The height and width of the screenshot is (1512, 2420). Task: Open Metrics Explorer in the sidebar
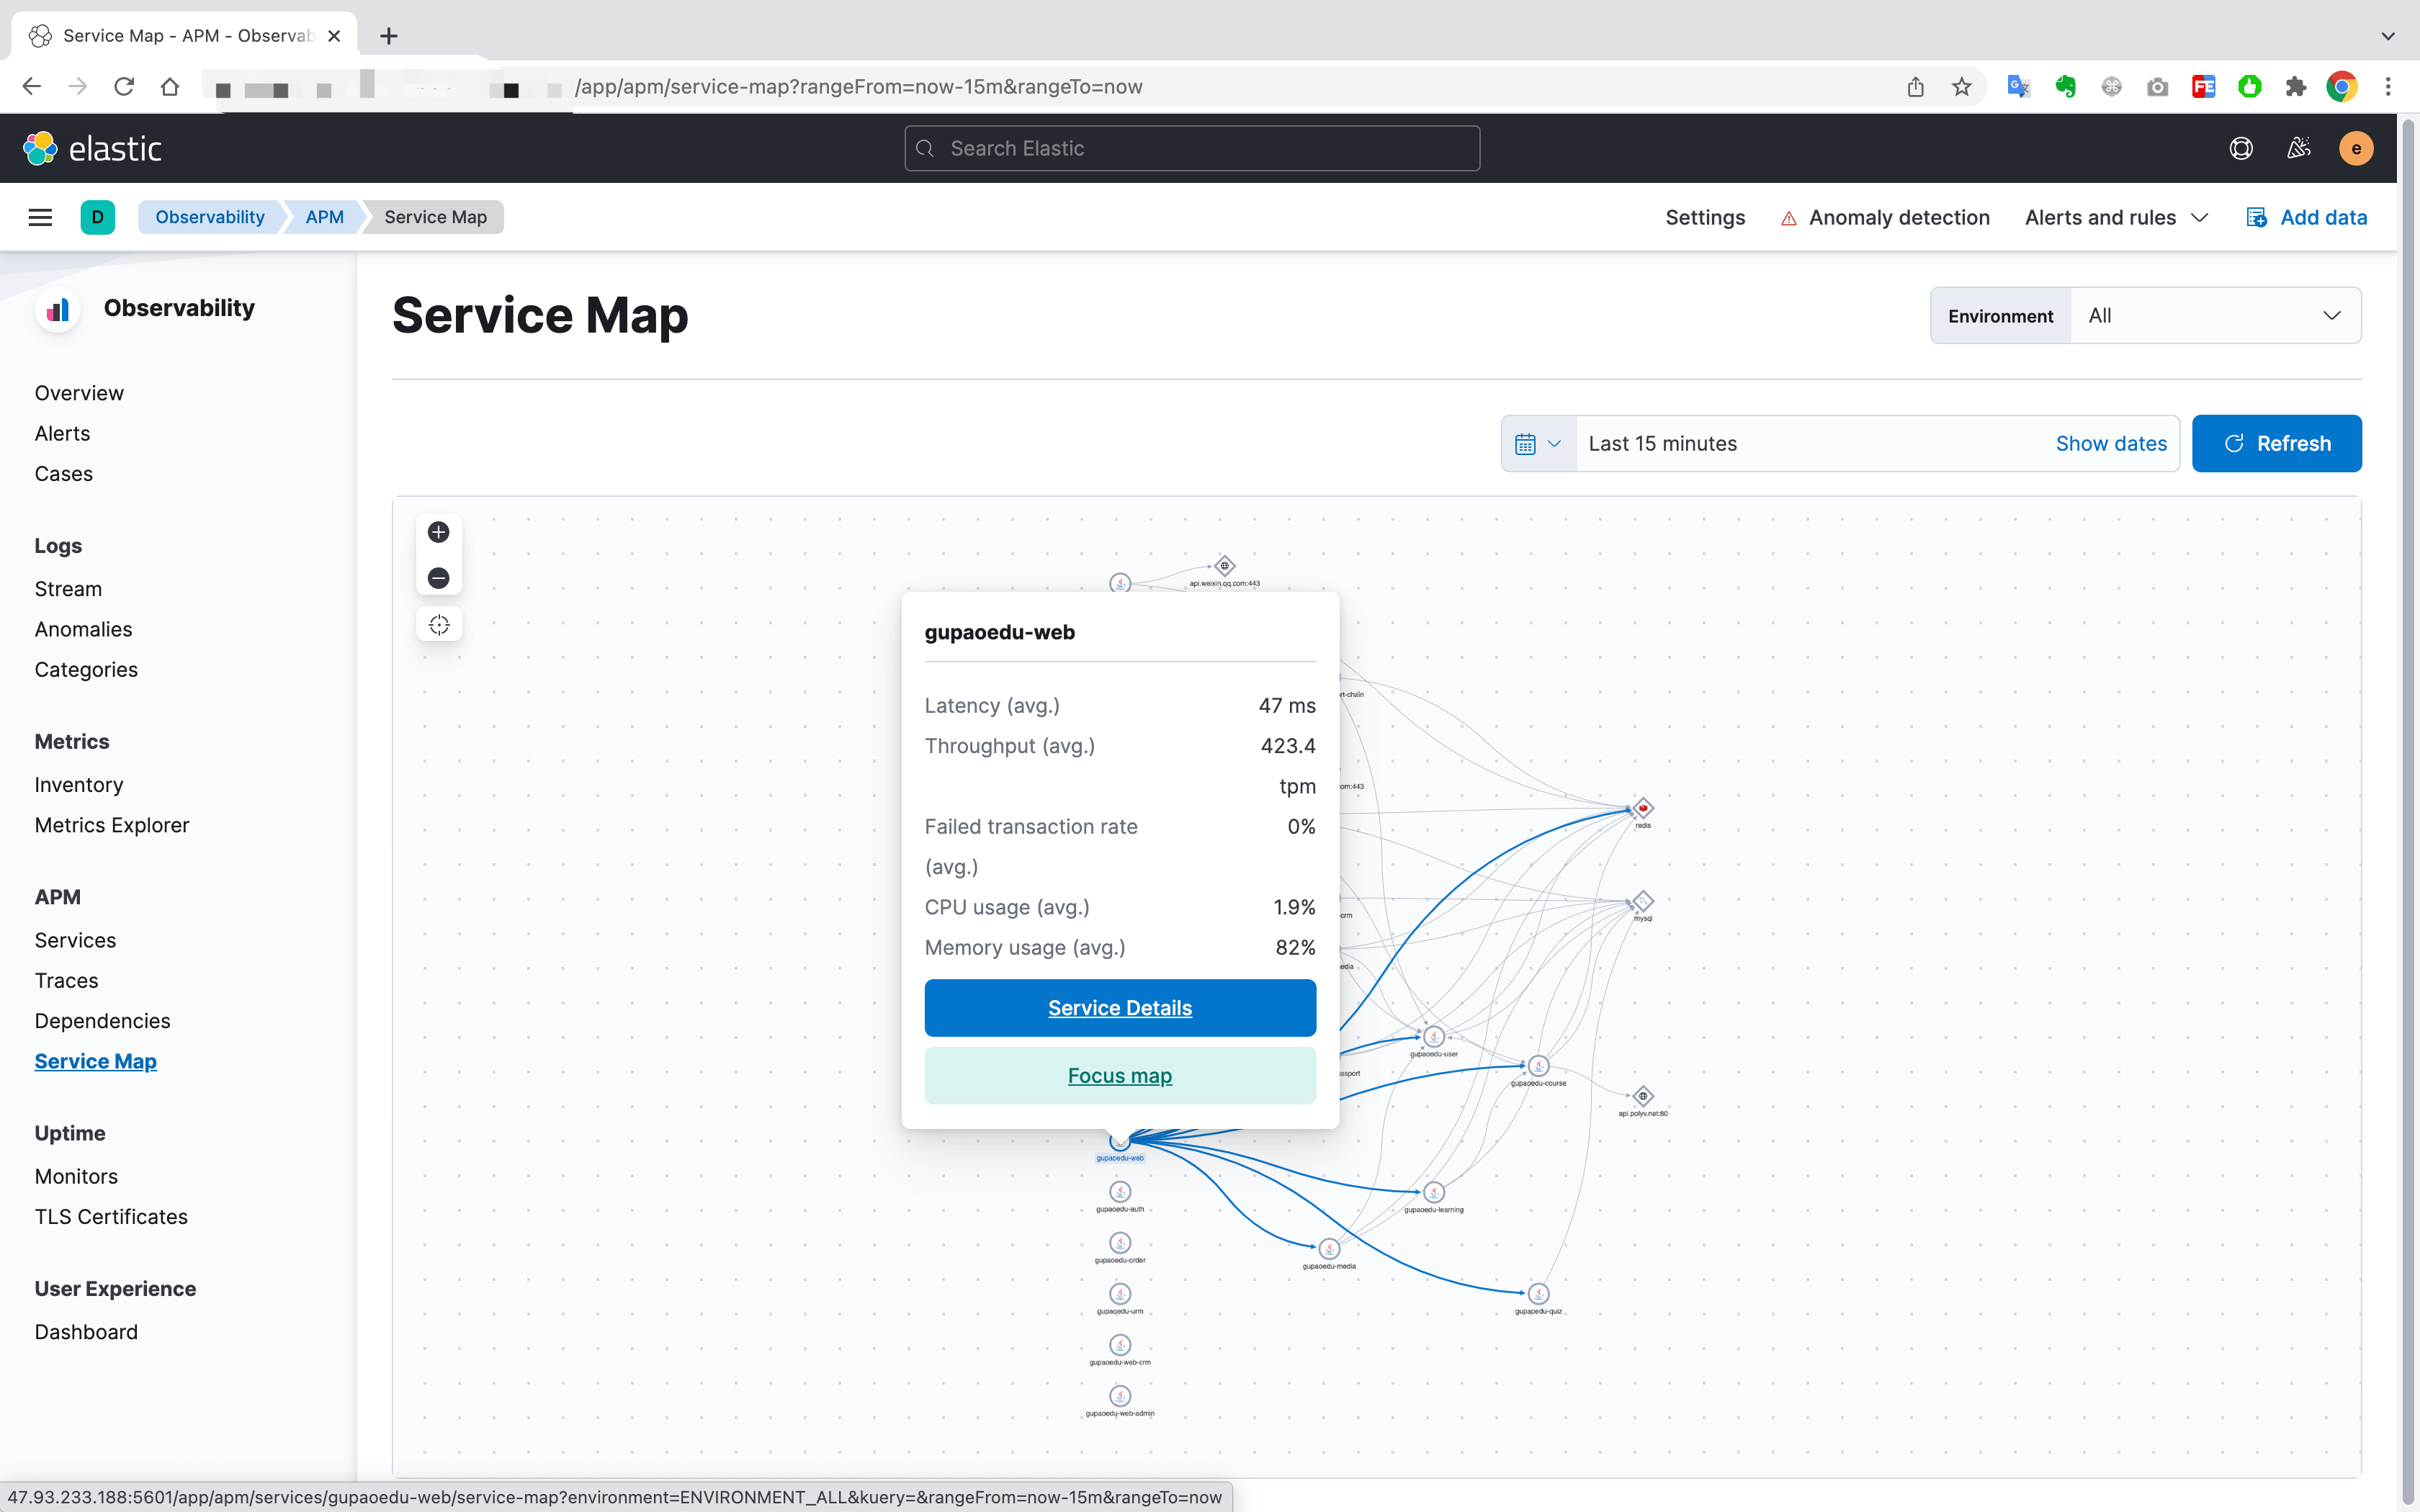(112, 825)
